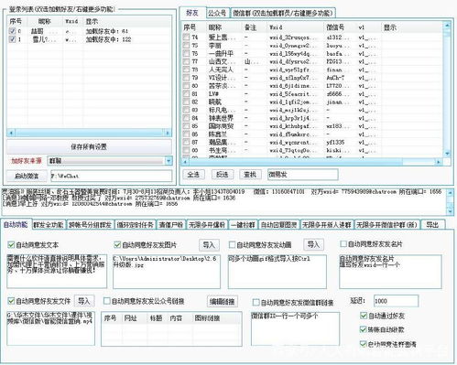This screenshot has width=457, height=365.
Task: Toggle 自动同意好友发图片 checkbox
Action: 117,244
